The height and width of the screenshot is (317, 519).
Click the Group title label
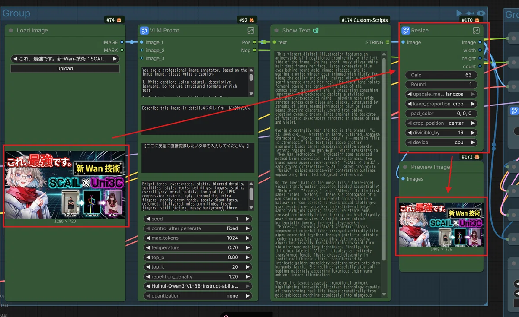pyautogui.click(x=16, y=13)
